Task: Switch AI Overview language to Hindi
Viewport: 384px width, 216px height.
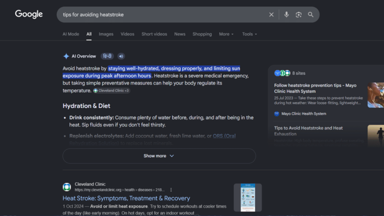Action: click(x=107, y=56)
